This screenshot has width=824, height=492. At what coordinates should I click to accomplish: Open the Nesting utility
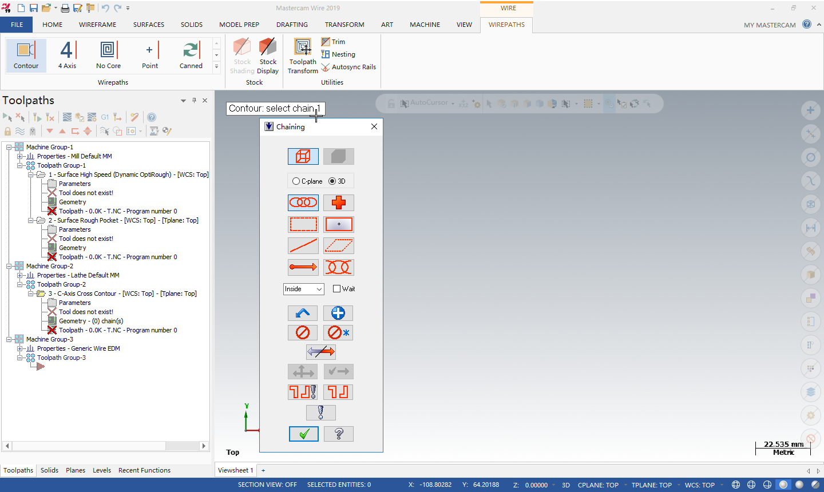[x=338, y=54]
